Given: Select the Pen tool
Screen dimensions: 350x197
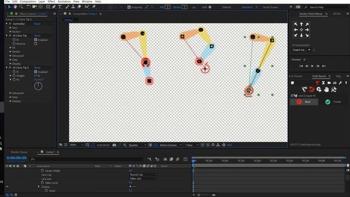Looking at the screenshot, I should point(54,7).
